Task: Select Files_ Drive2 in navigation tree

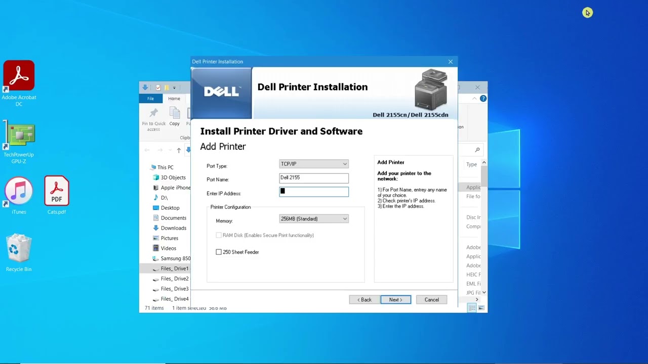Action: point(171,279)
